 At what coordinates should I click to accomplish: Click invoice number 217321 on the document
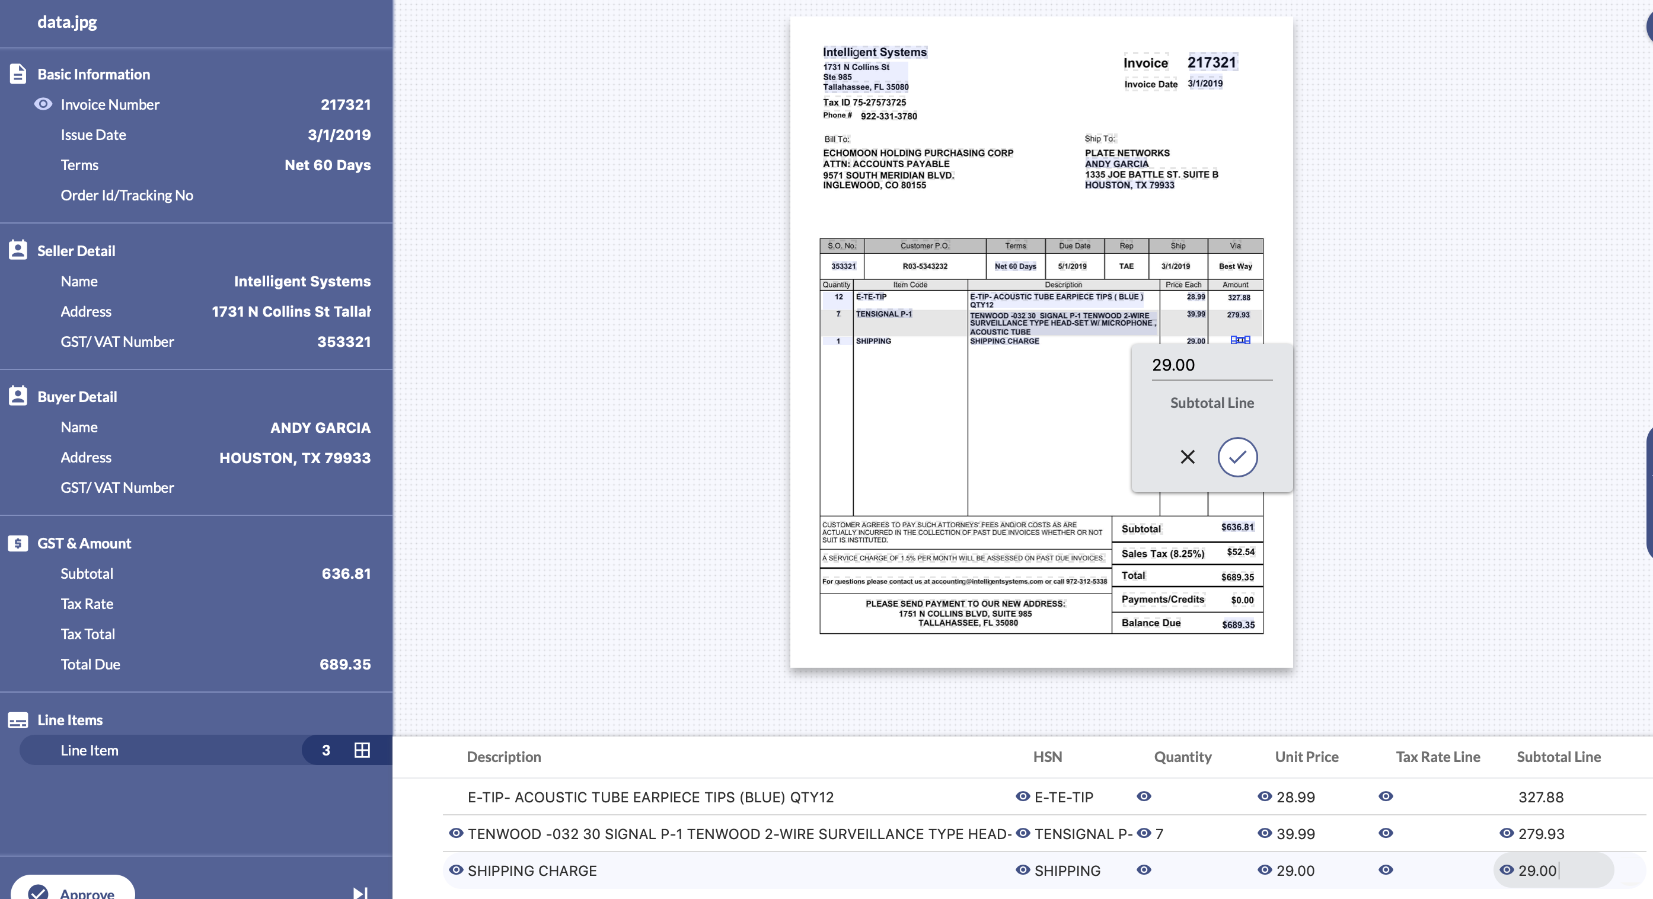tap(1211, 62)
